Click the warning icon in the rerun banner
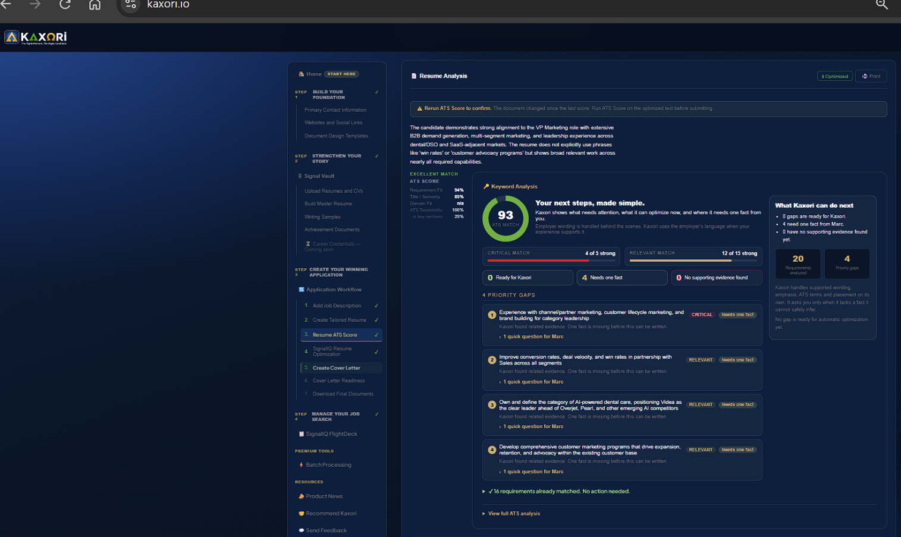This screenshot has height=537, width=901. [x=420, y=109]
